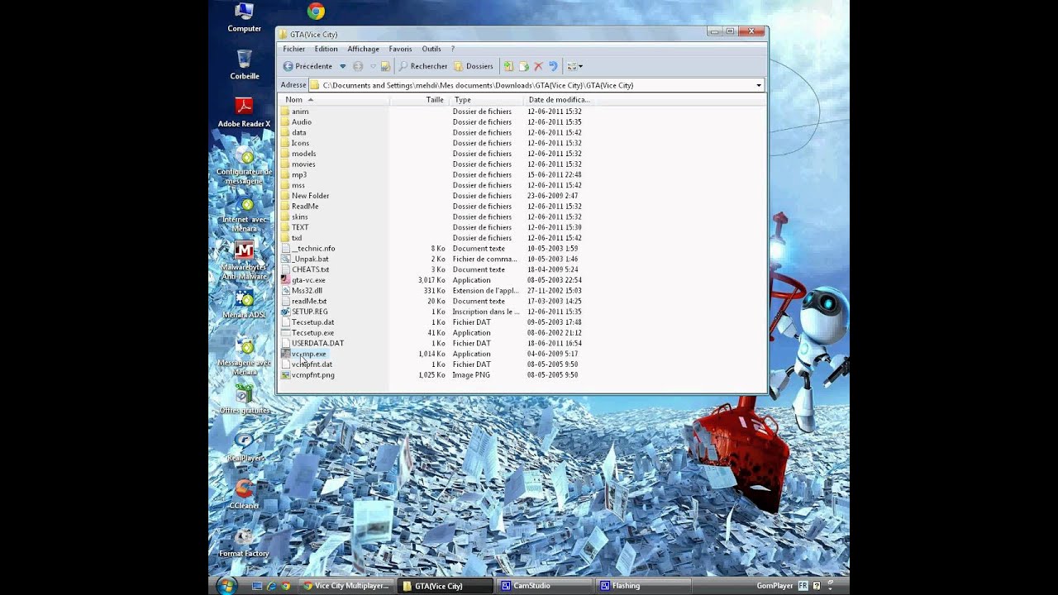1058x595 pixels.
Task: Click the go up one folder icon
Action: click(x=385, y=66)
